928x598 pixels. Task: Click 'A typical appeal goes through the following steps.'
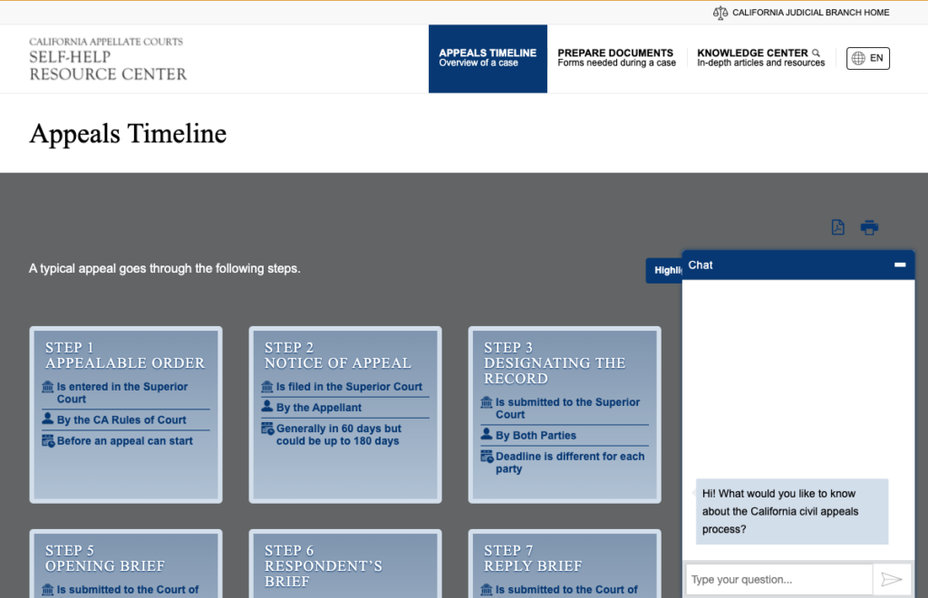[165, 268]
